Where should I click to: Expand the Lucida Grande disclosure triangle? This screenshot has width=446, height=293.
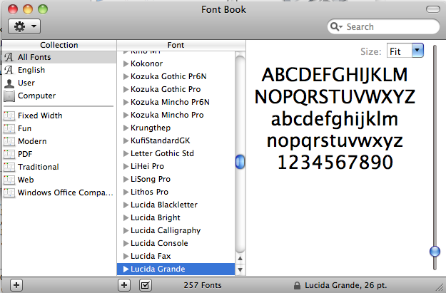point(126,269)
